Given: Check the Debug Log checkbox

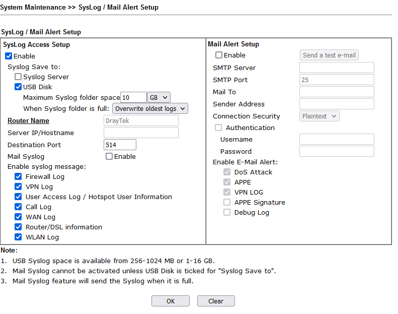Looking at the screenshot, I should tap(227, 212).
